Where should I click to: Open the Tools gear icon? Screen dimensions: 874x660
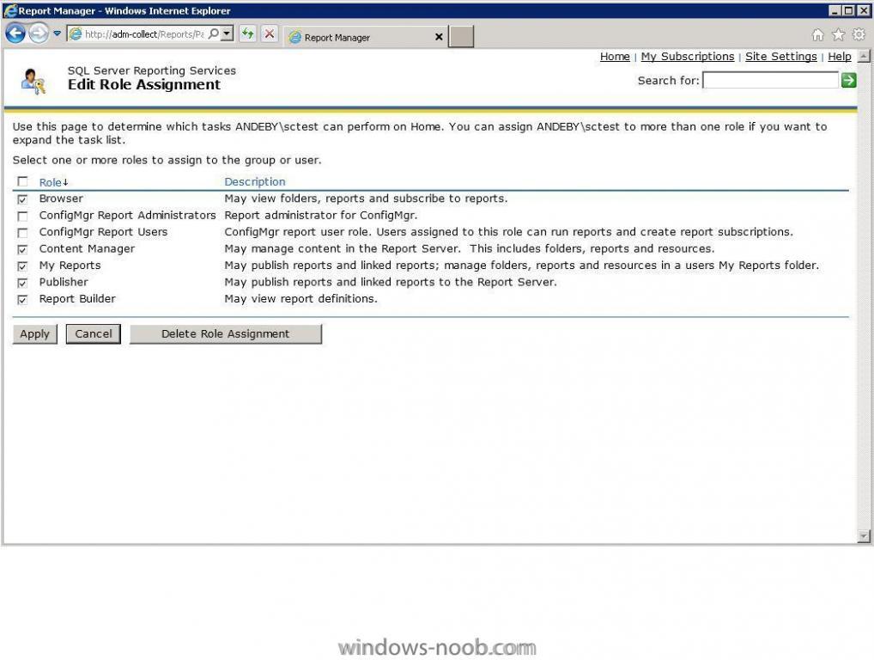coord(859,34)
